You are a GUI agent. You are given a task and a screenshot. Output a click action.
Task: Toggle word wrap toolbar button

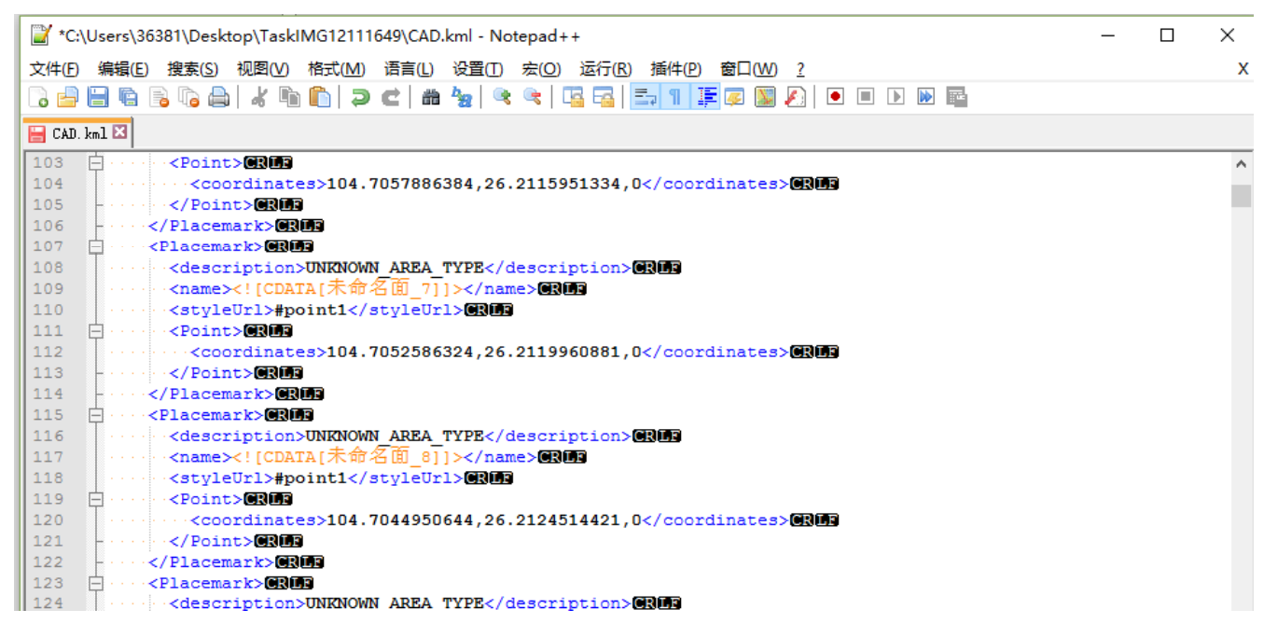point(644,97)
